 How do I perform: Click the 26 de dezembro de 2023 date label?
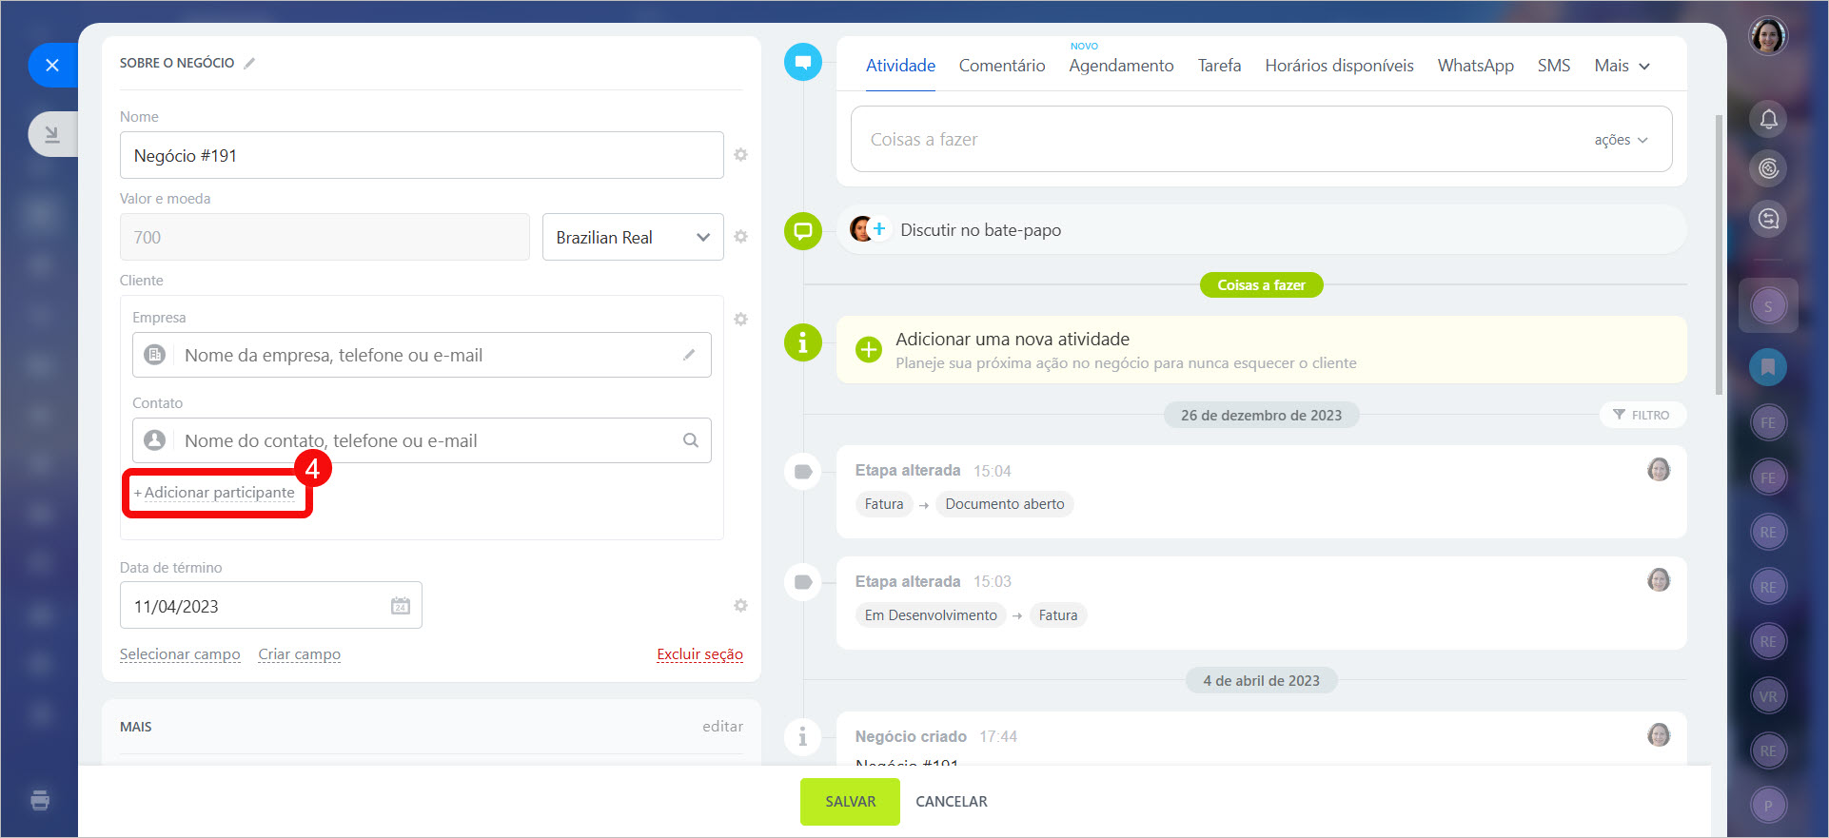[1261, 416]
